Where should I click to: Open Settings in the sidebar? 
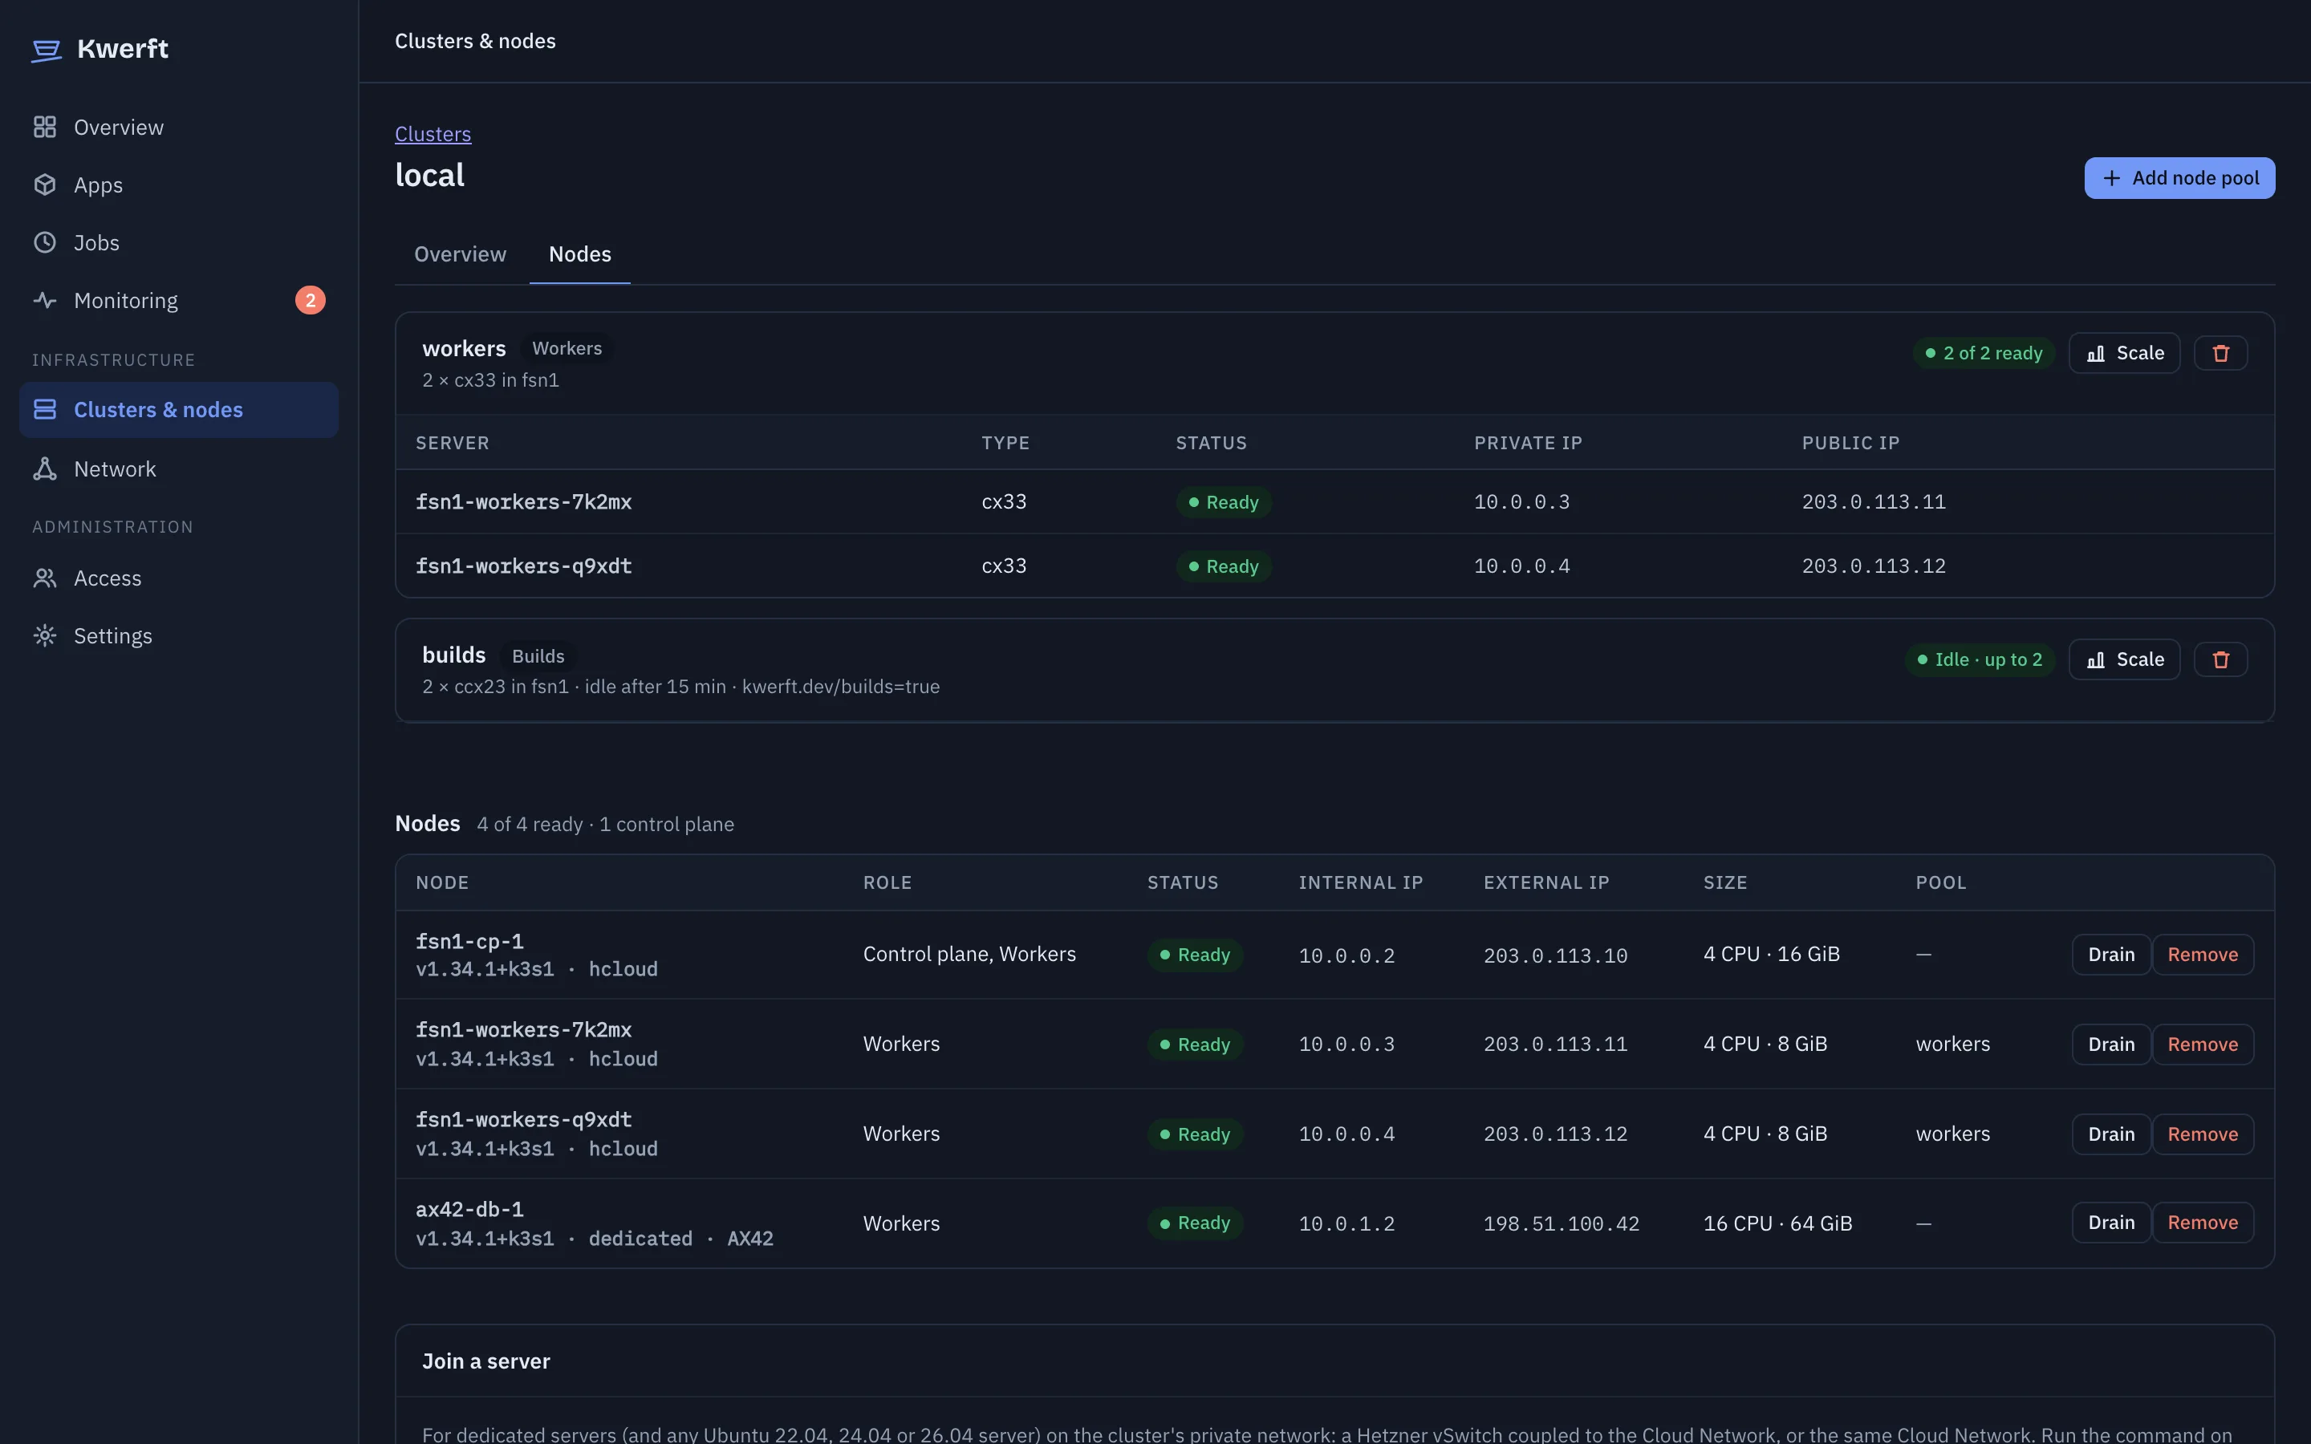pyautogui.click(x=179, y=636)
